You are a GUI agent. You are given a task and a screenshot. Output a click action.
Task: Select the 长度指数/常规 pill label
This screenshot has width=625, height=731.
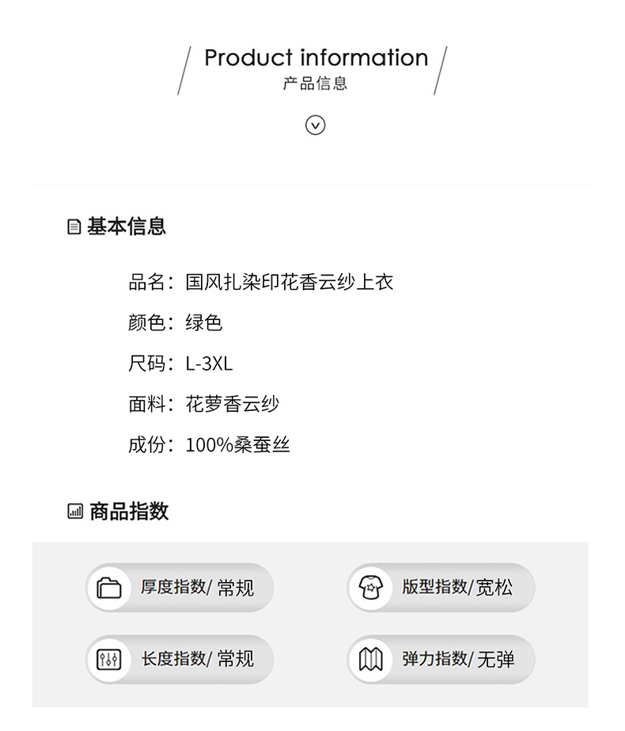[197, 659]
